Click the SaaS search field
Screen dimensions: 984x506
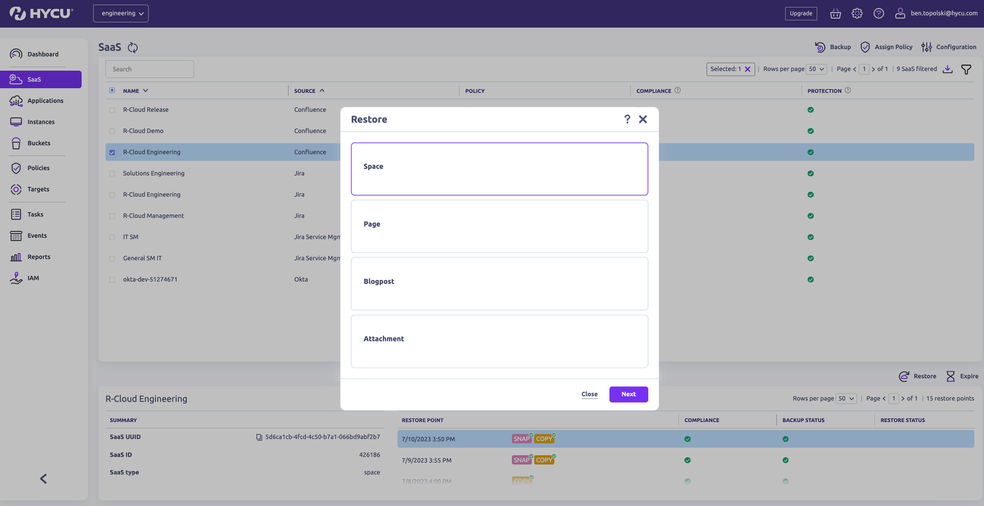tap(150, 69)
